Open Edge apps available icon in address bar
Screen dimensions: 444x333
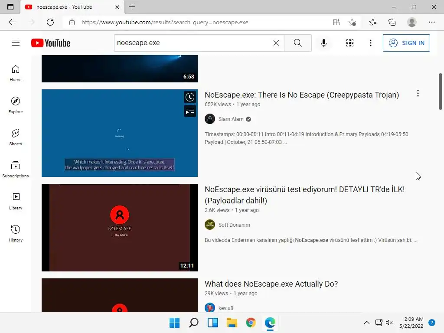coord(336,22)
